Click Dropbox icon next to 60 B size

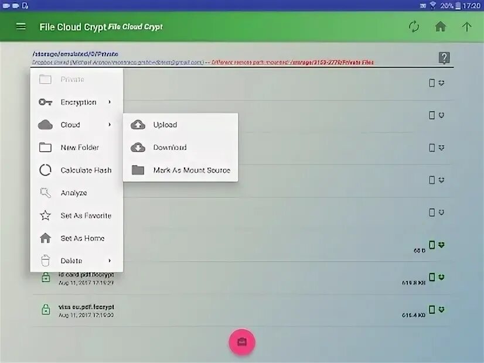coord(441,245)
